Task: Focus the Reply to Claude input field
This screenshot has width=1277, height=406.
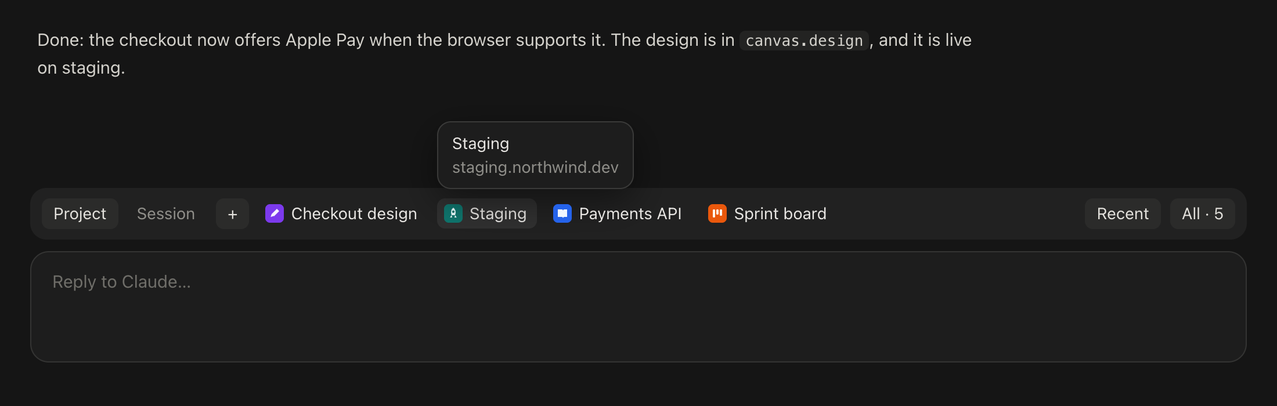Action: (638, 307)
